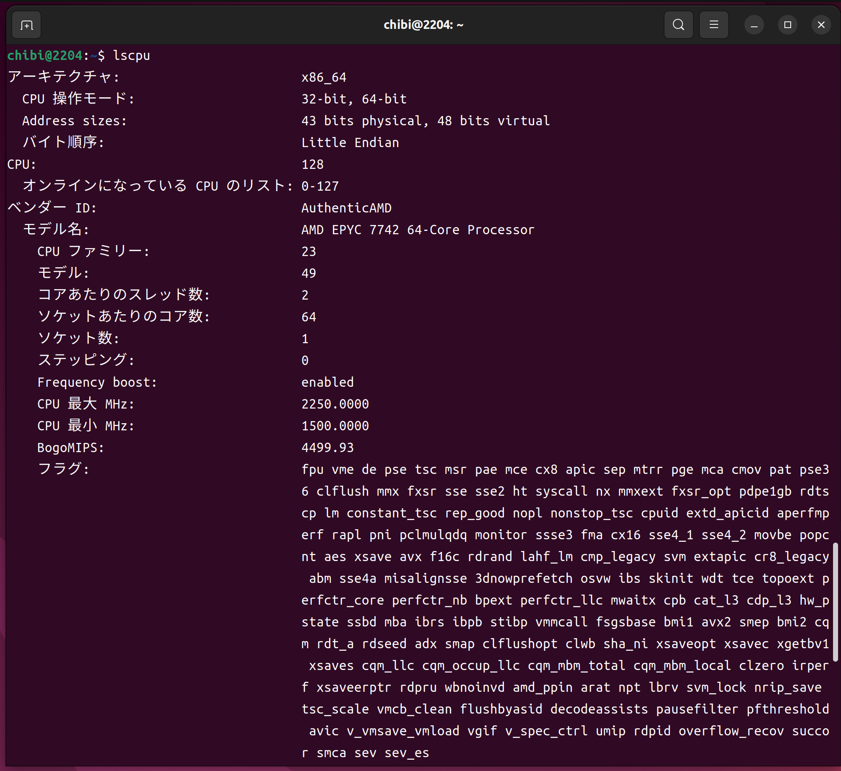Click the AMD EPYC 7742 model name
This screenshot has width=841, height=771.
[x=418, y=230]
